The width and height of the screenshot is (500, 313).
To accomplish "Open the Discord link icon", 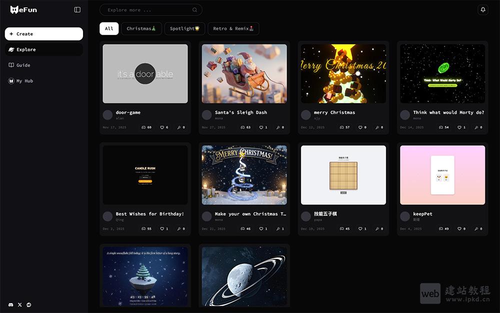I will point(11,304).
